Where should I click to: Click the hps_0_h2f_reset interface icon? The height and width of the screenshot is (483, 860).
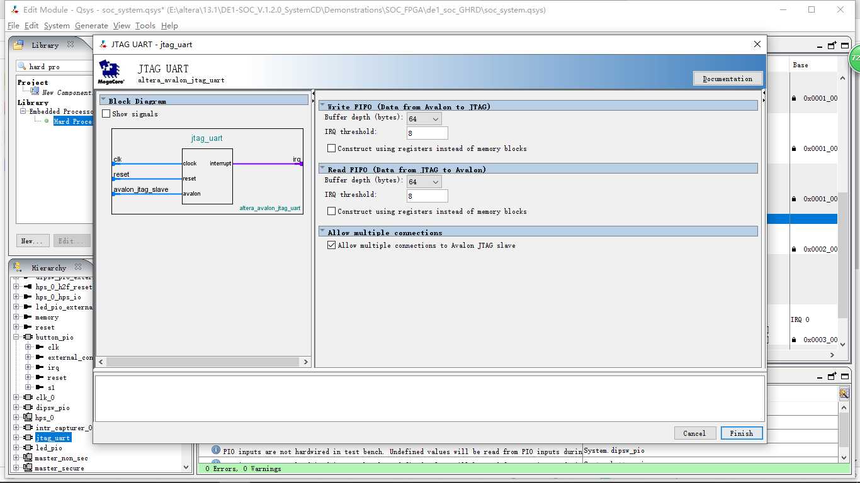pos(28,287)
